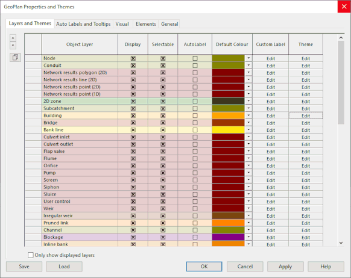Select the User control layer name

[57, 202]
